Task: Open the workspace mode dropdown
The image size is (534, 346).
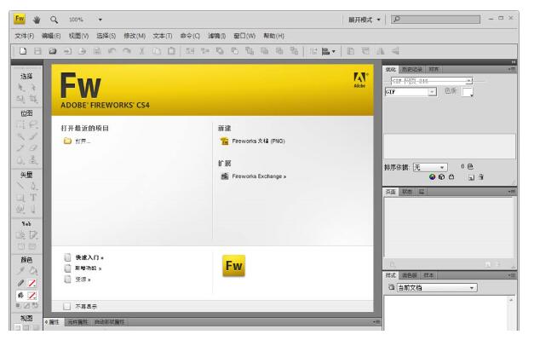Action: click(x=365, y=20)
